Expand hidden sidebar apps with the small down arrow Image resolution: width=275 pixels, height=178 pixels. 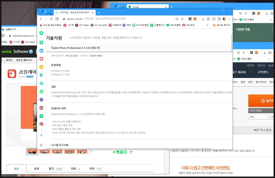[41, 130]
